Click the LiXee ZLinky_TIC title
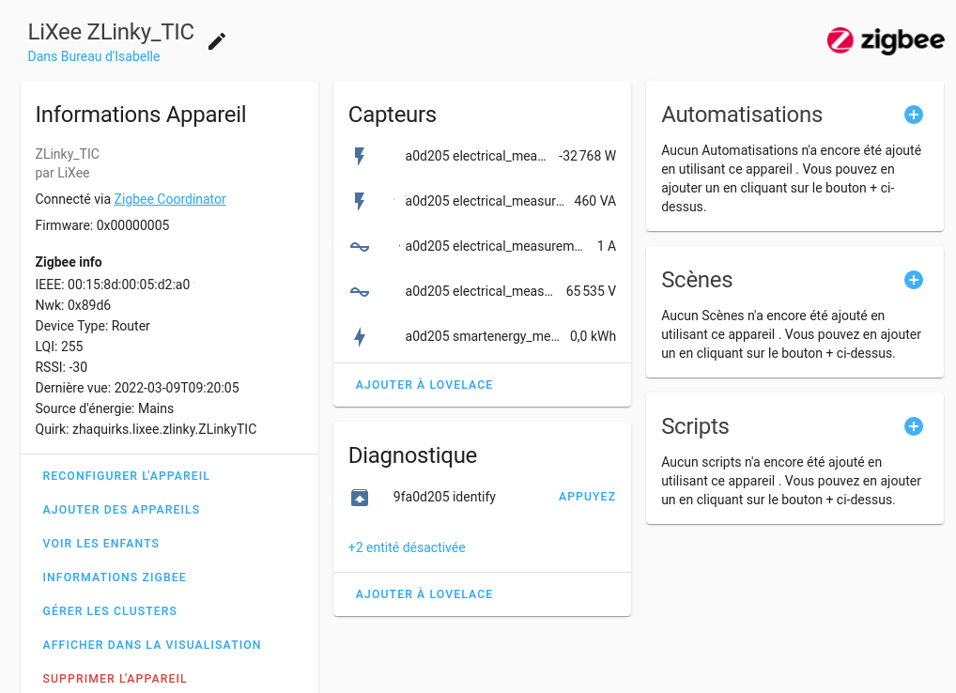956x693 pixels. tap(111, 32)
